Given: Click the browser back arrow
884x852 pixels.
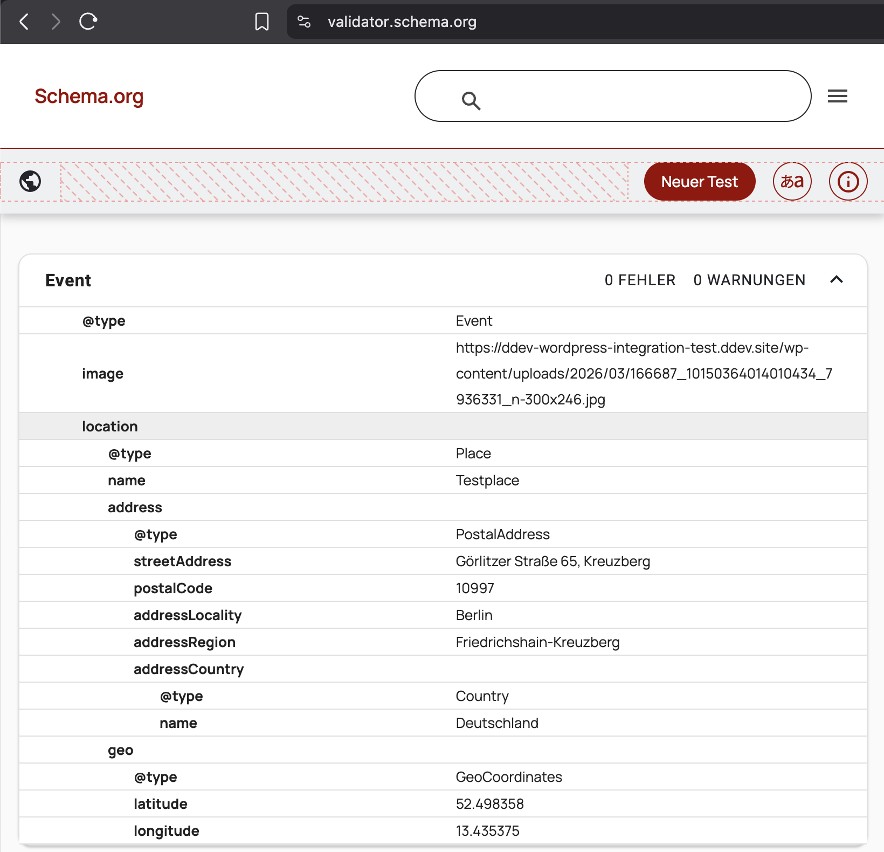Looking at the screenshot, I should point(24,22).
